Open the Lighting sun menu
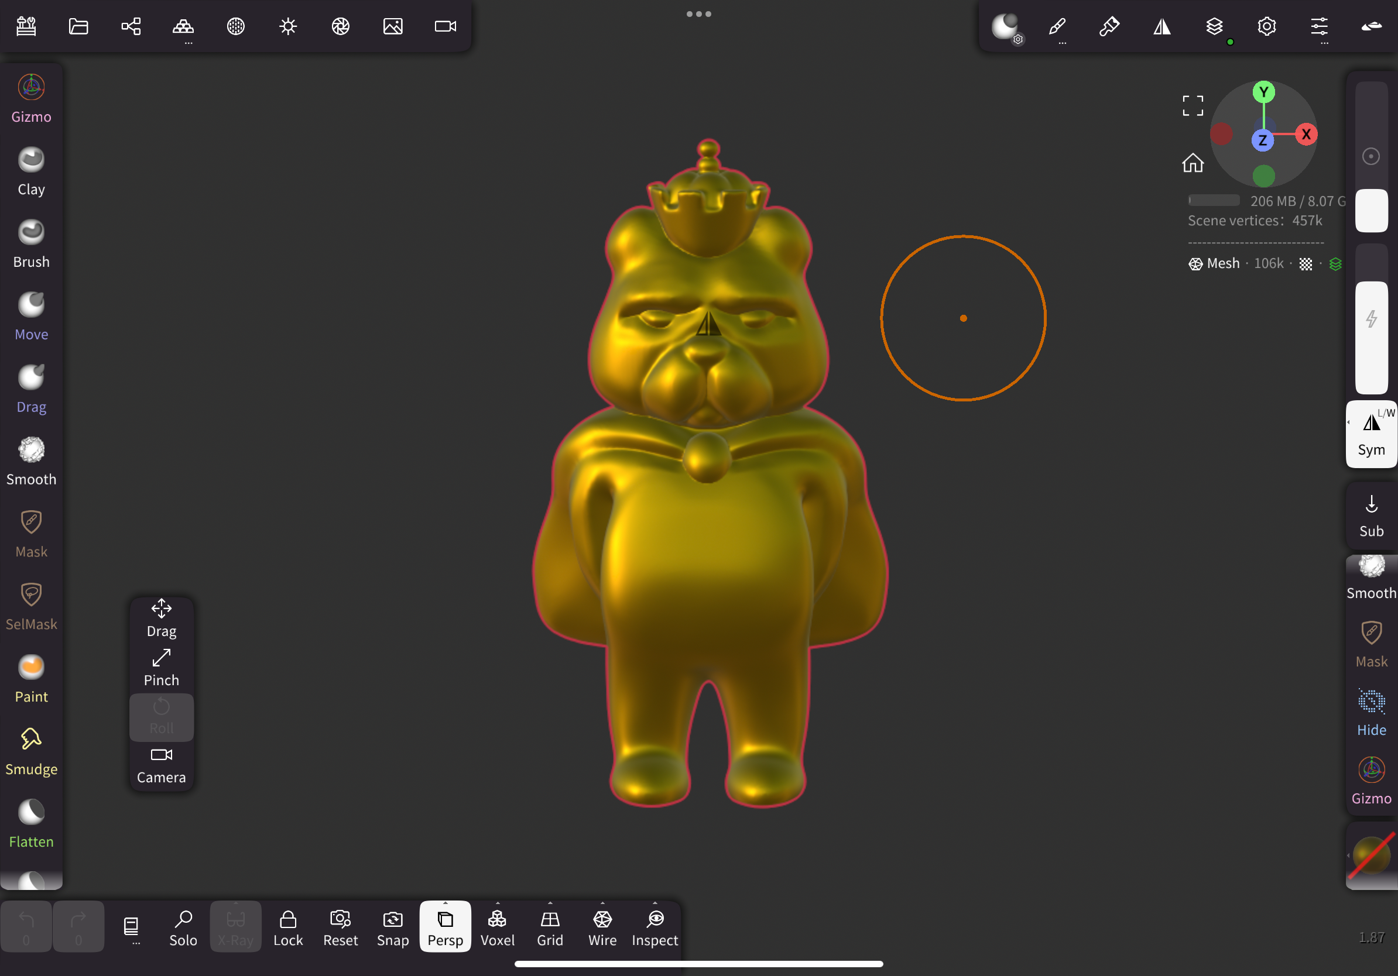This screenshot has height=976, width=1398. click(288, 26)
